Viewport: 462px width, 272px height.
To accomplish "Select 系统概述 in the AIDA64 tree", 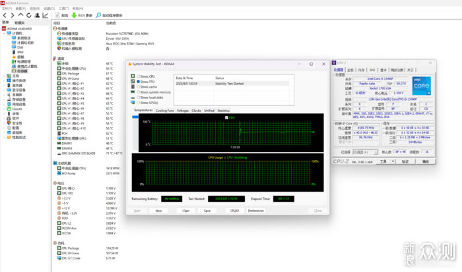I will [24, 38].
